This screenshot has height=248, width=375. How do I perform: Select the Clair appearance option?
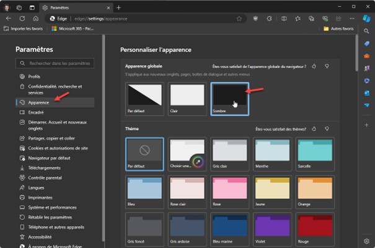[x=187, y=99]
